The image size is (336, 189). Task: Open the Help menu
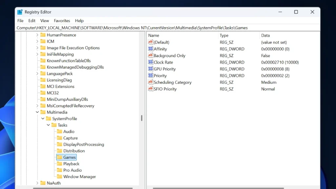79,21
